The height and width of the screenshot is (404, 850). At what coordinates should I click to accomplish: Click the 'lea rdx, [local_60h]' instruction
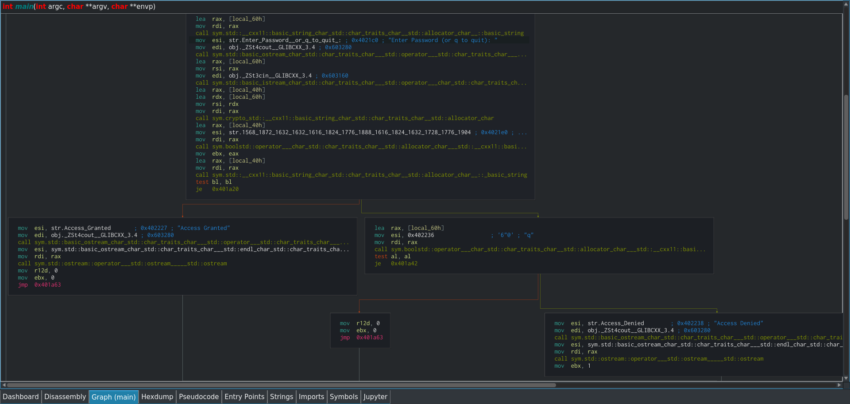click(x=230, y=97)
